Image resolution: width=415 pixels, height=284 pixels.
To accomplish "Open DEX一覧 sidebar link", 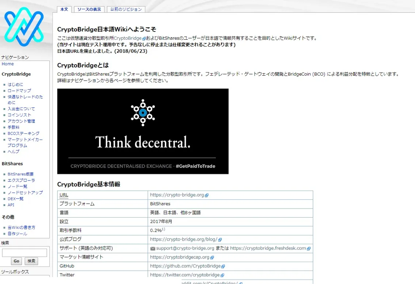I will pos(16,199).
